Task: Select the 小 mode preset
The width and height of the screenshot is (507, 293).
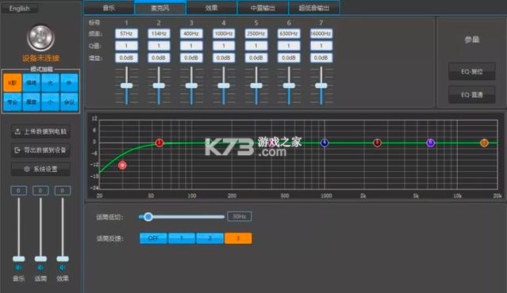Action: [x=50, y=102]
